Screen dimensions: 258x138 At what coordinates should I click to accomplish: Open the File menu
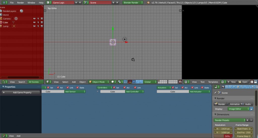pyautogui.click(x=12, y=3)
